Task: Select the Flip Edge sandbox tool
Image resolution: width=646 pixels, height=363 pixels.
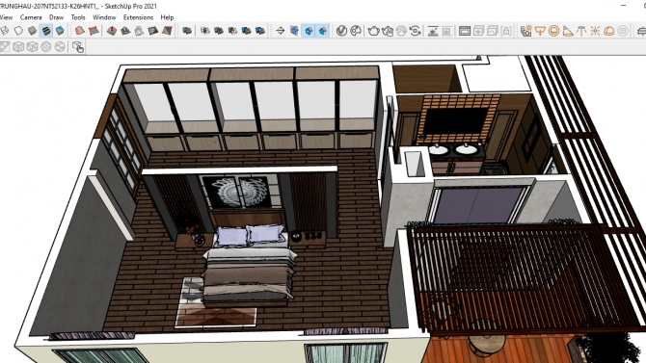Action: pyautogui.click(x=167, y=31)
